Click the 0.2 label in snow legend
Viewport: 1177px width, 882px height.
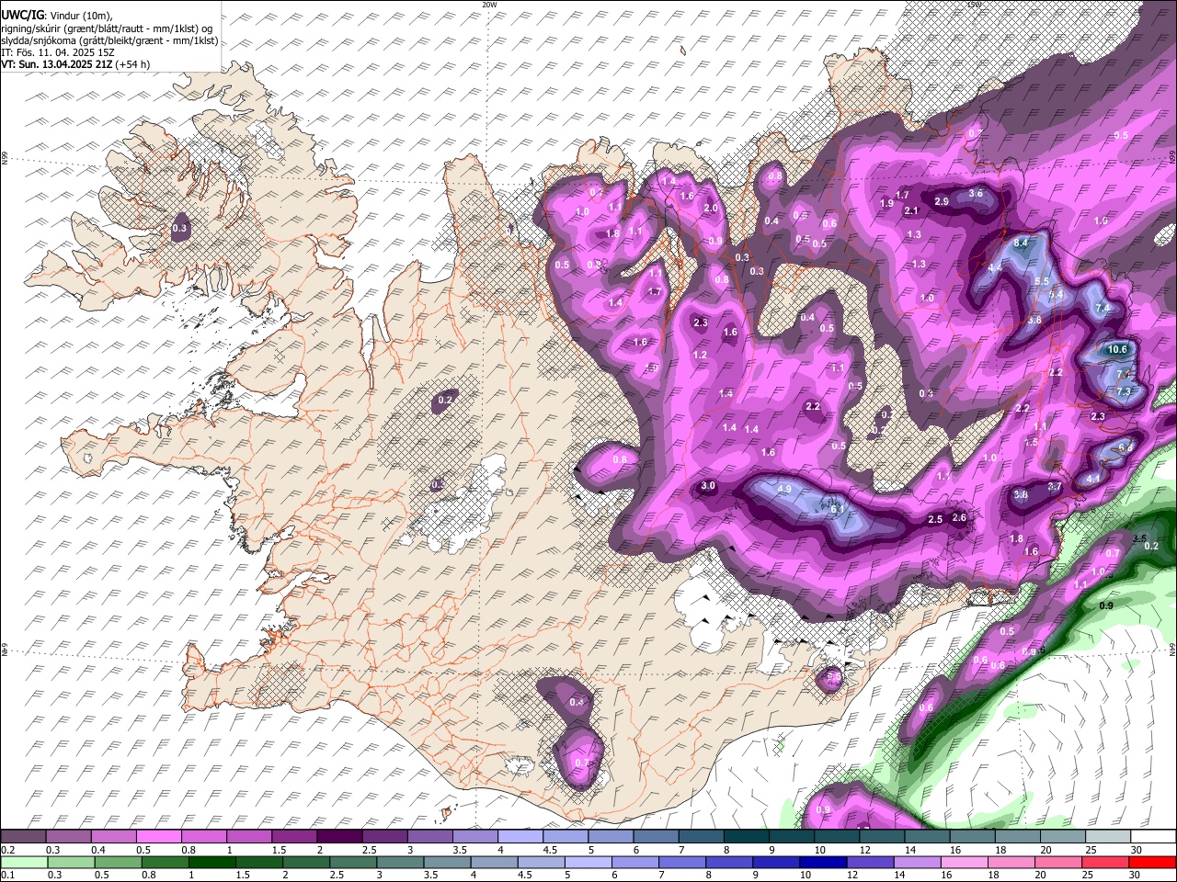7,850
